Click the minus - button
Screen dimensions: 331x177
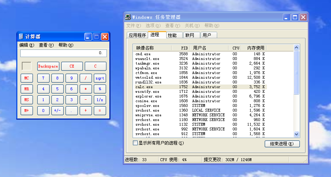point(86,100)
